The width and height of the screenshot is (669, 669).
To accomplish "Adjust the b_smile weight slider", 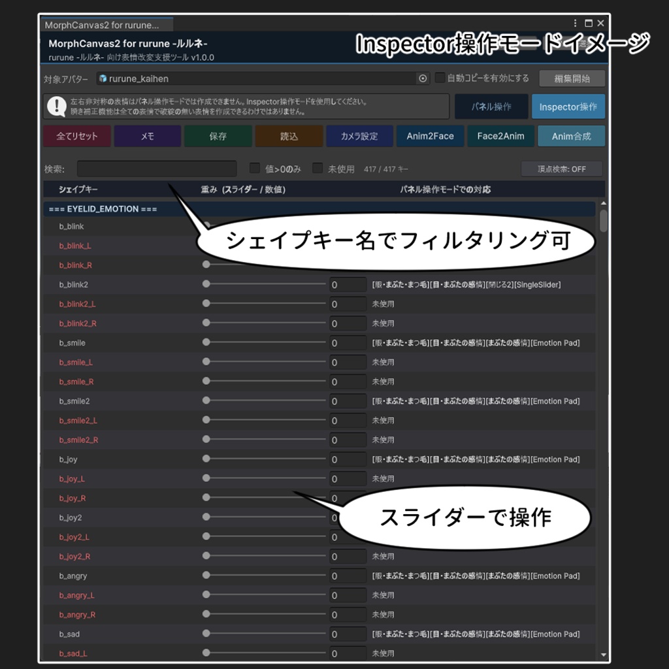I will 265,342.
